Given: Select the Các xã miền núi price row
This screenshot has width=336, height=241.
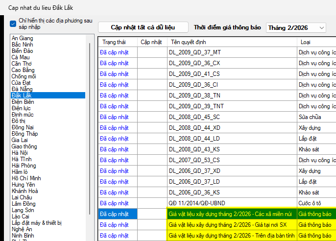Looking at the screenshot, I should [x=230, y=214].
